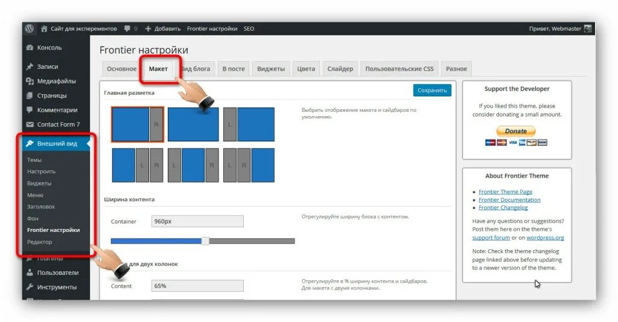Image resolution: width=618 pixels, height=322 pixels.
Task: Open Заголовок in the appearance submenu
Action: coord(41,207)
